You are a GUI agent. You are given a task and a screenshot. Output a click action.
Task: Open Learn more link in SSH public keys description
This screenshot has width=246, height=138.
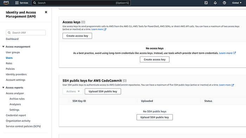point(226,85)
